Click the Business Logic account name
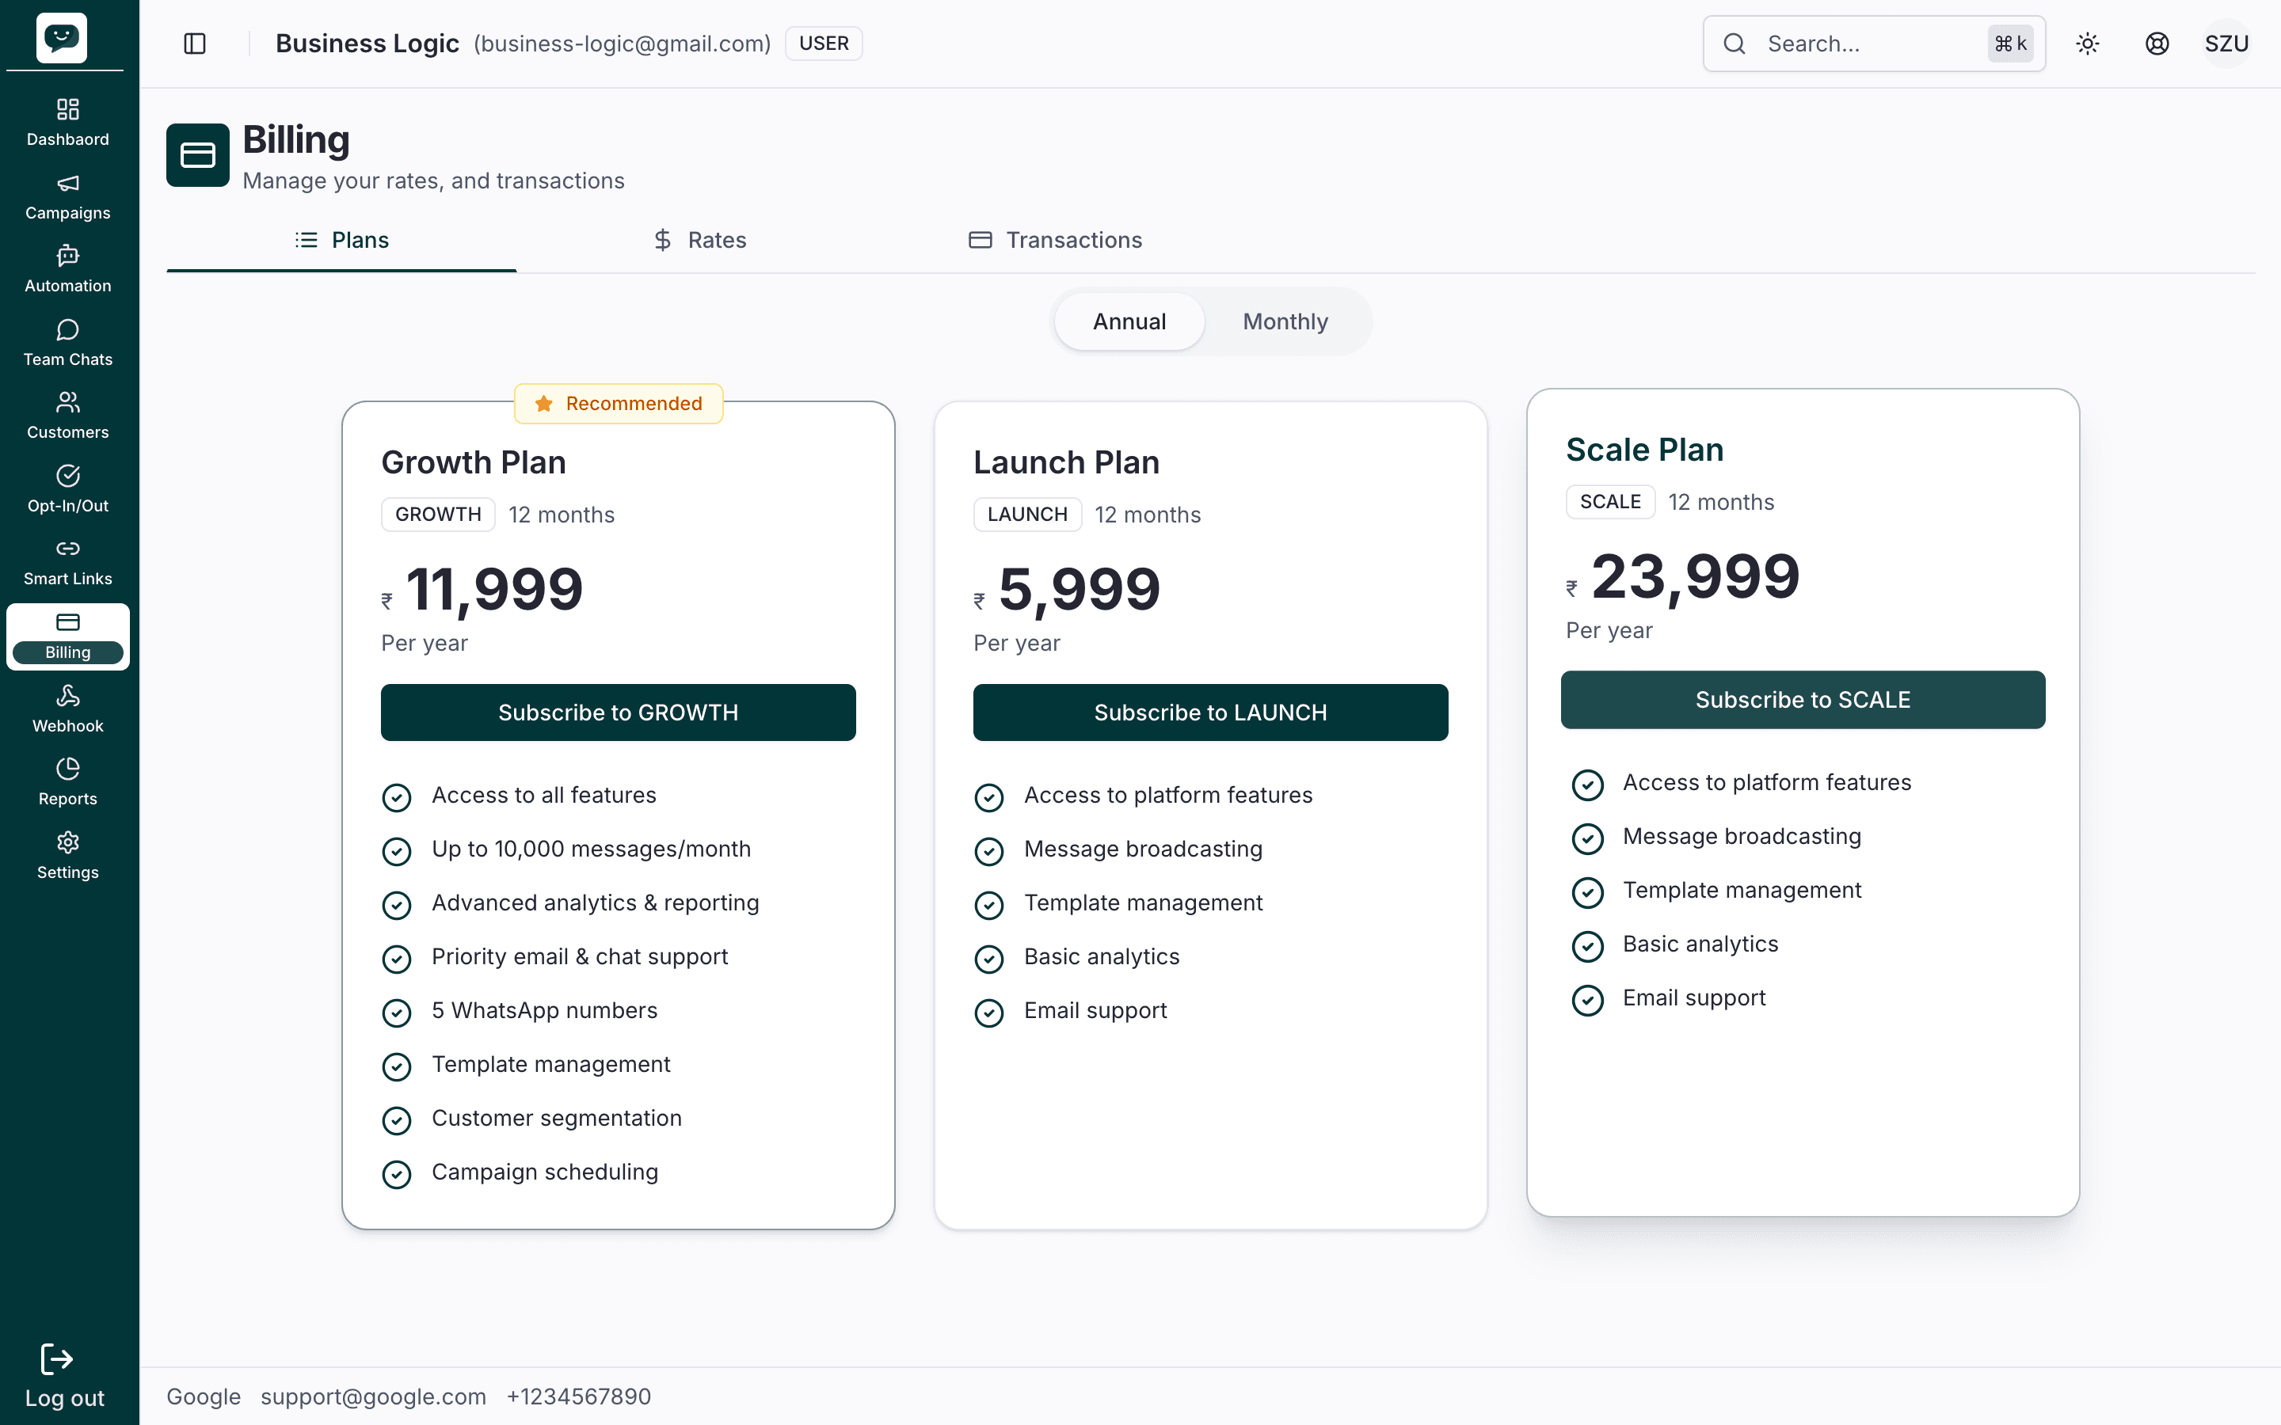2281x1425 pixels. pyautogui.click(x=367, y=44)
